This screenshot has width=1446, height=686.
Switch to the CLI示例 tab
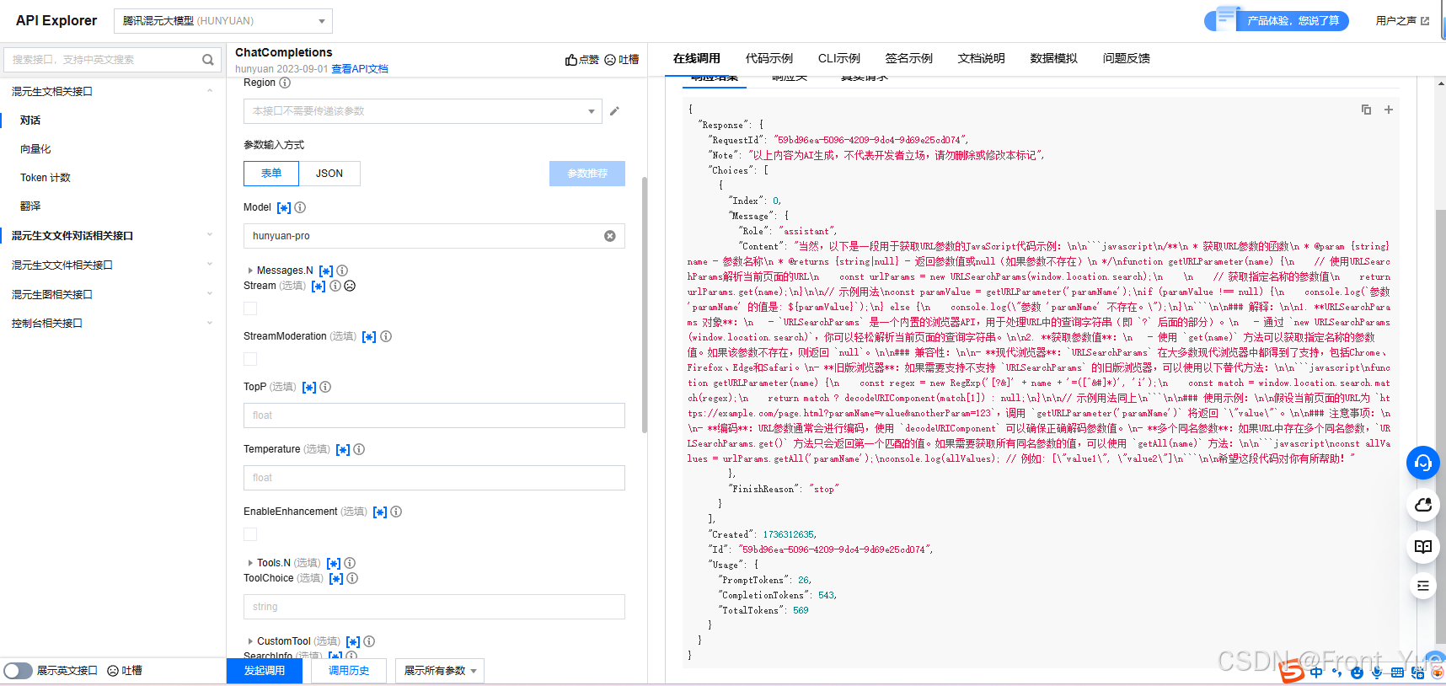point(839,58)
